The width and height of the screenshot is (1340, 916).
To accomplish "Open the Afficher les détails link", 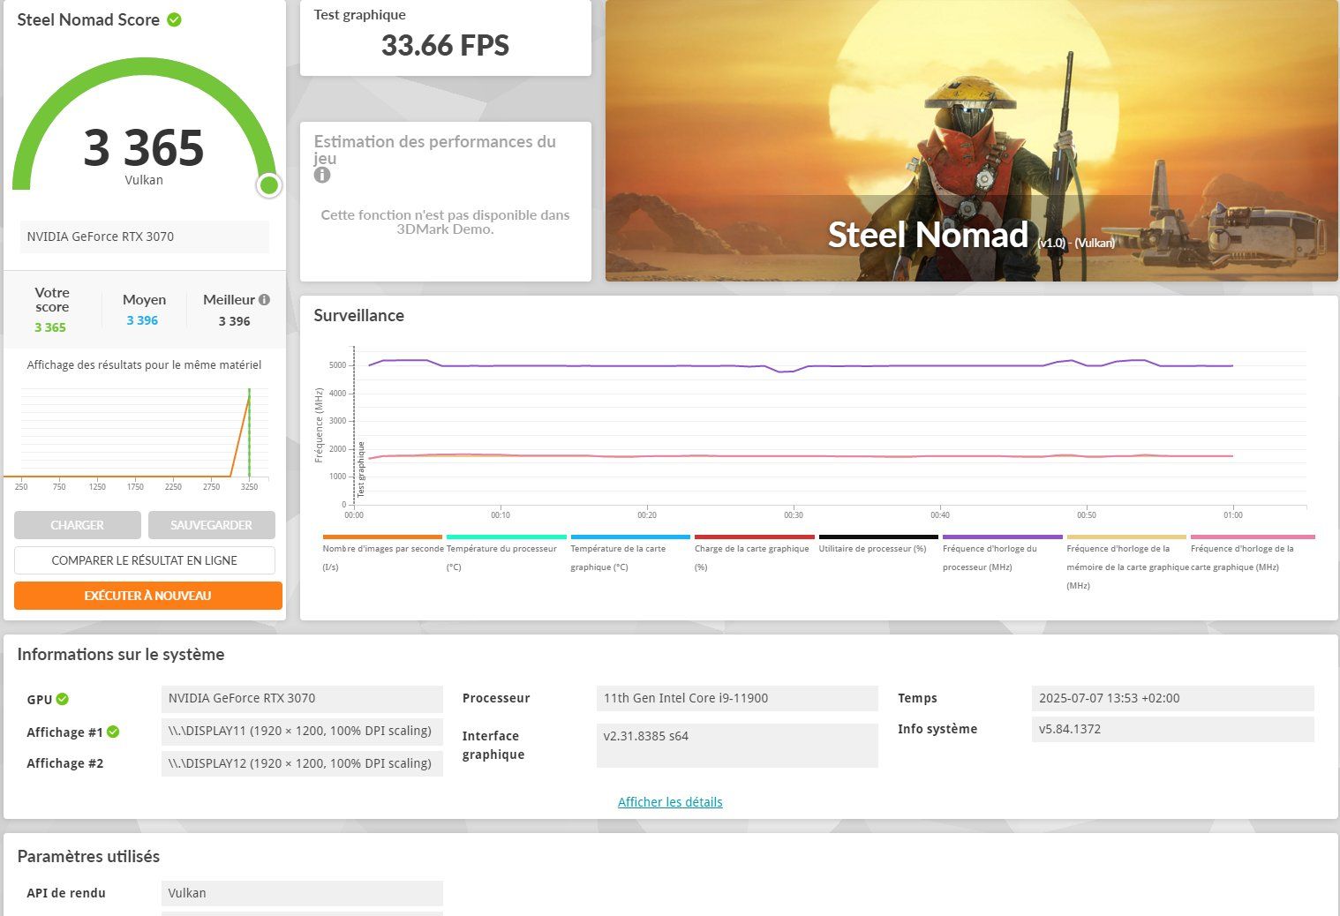I will coord(670,802).
